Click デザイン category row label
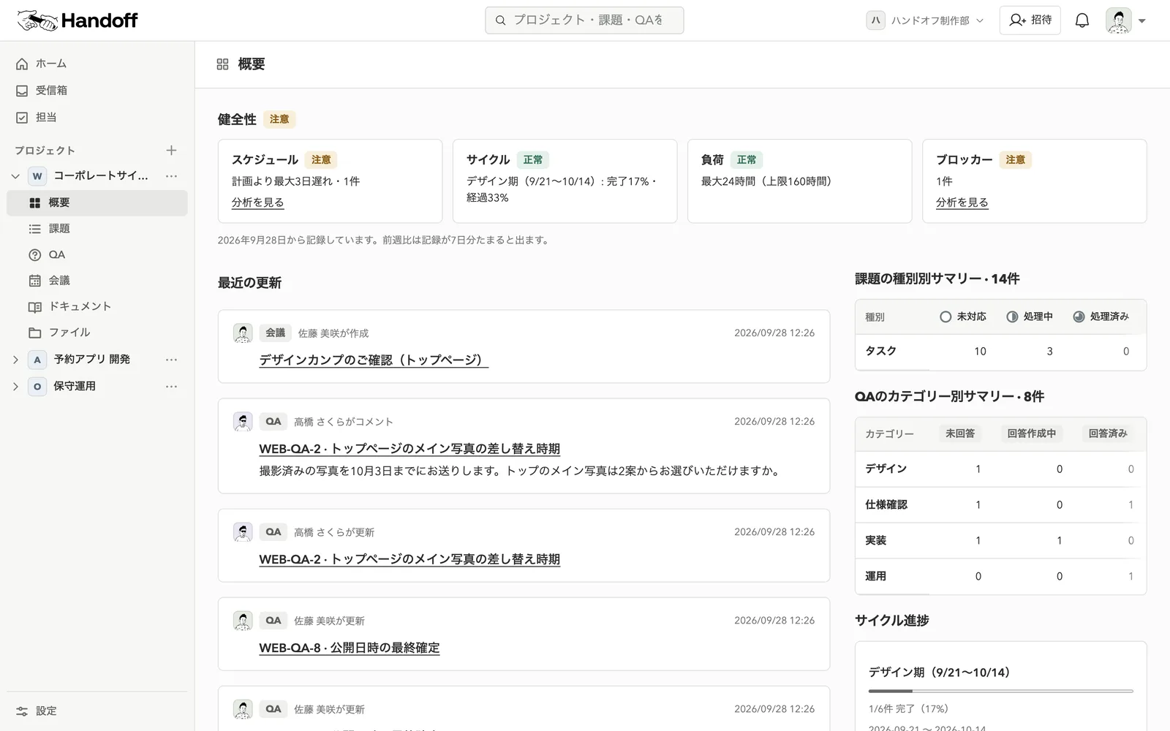The image size is (1170, 731). [886, 469]
